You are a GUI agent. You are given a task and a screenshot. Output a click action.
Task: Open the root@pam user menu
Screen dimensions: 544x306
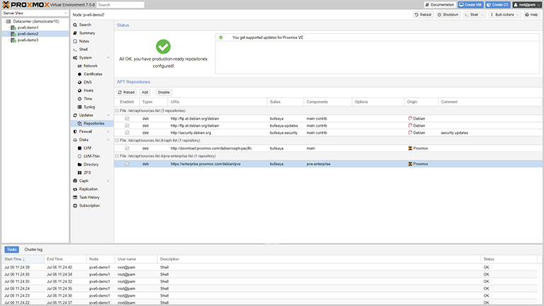526,5
